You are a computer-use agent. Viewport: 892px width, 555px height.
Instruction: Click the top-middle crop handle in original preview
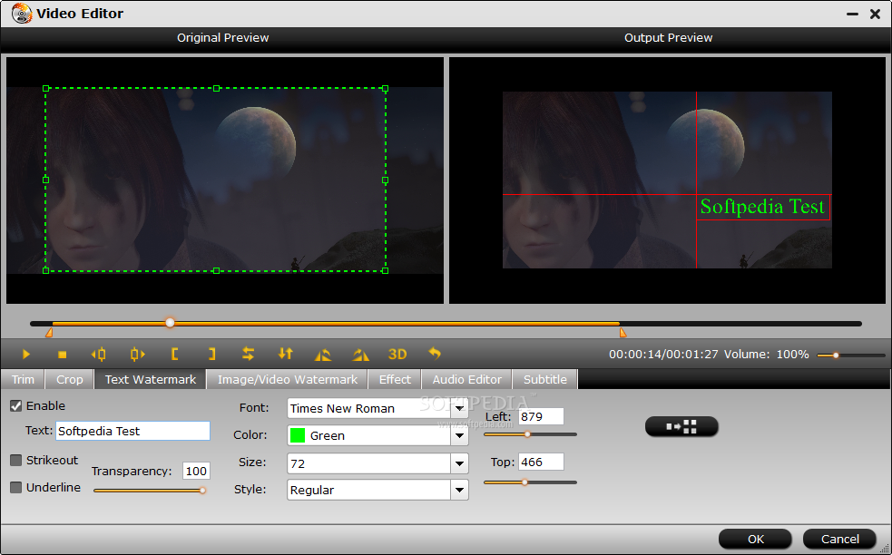(x=216, y=88)
